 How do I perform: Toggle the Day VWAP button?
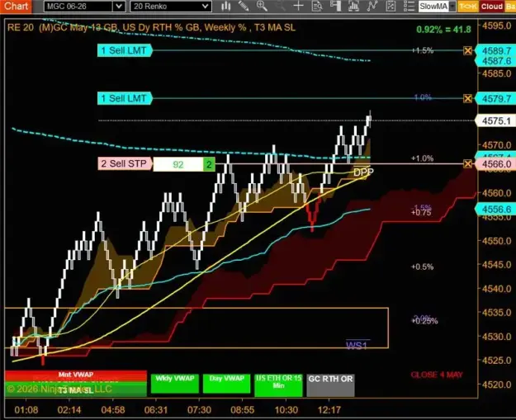(x=227, y=384)
